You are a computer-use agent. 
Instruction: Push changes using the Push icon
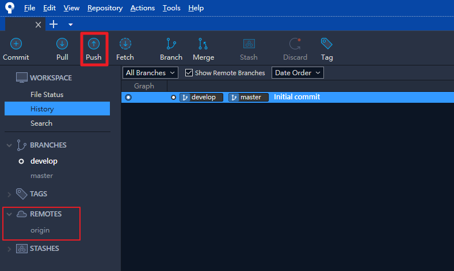click(94, 44)
